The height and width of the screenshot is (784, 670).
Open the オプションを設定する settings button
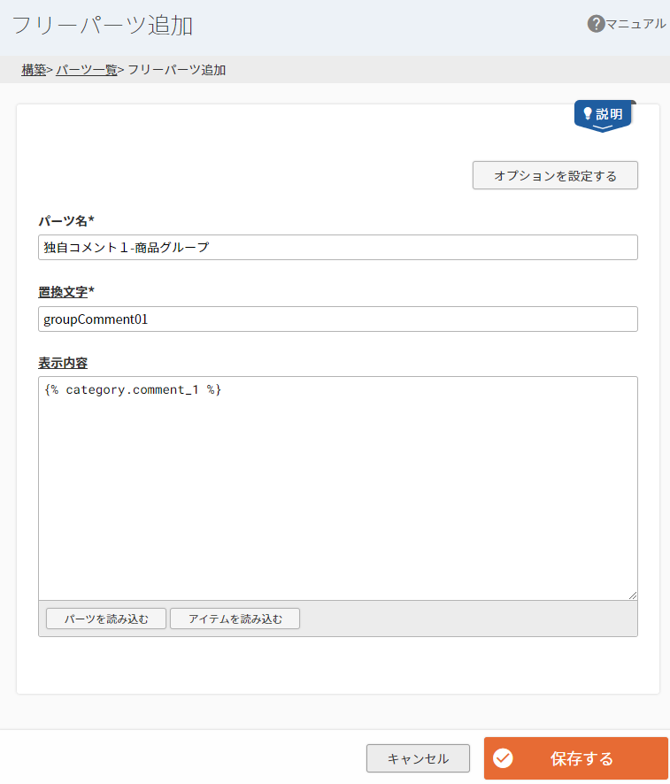[555, 175]
